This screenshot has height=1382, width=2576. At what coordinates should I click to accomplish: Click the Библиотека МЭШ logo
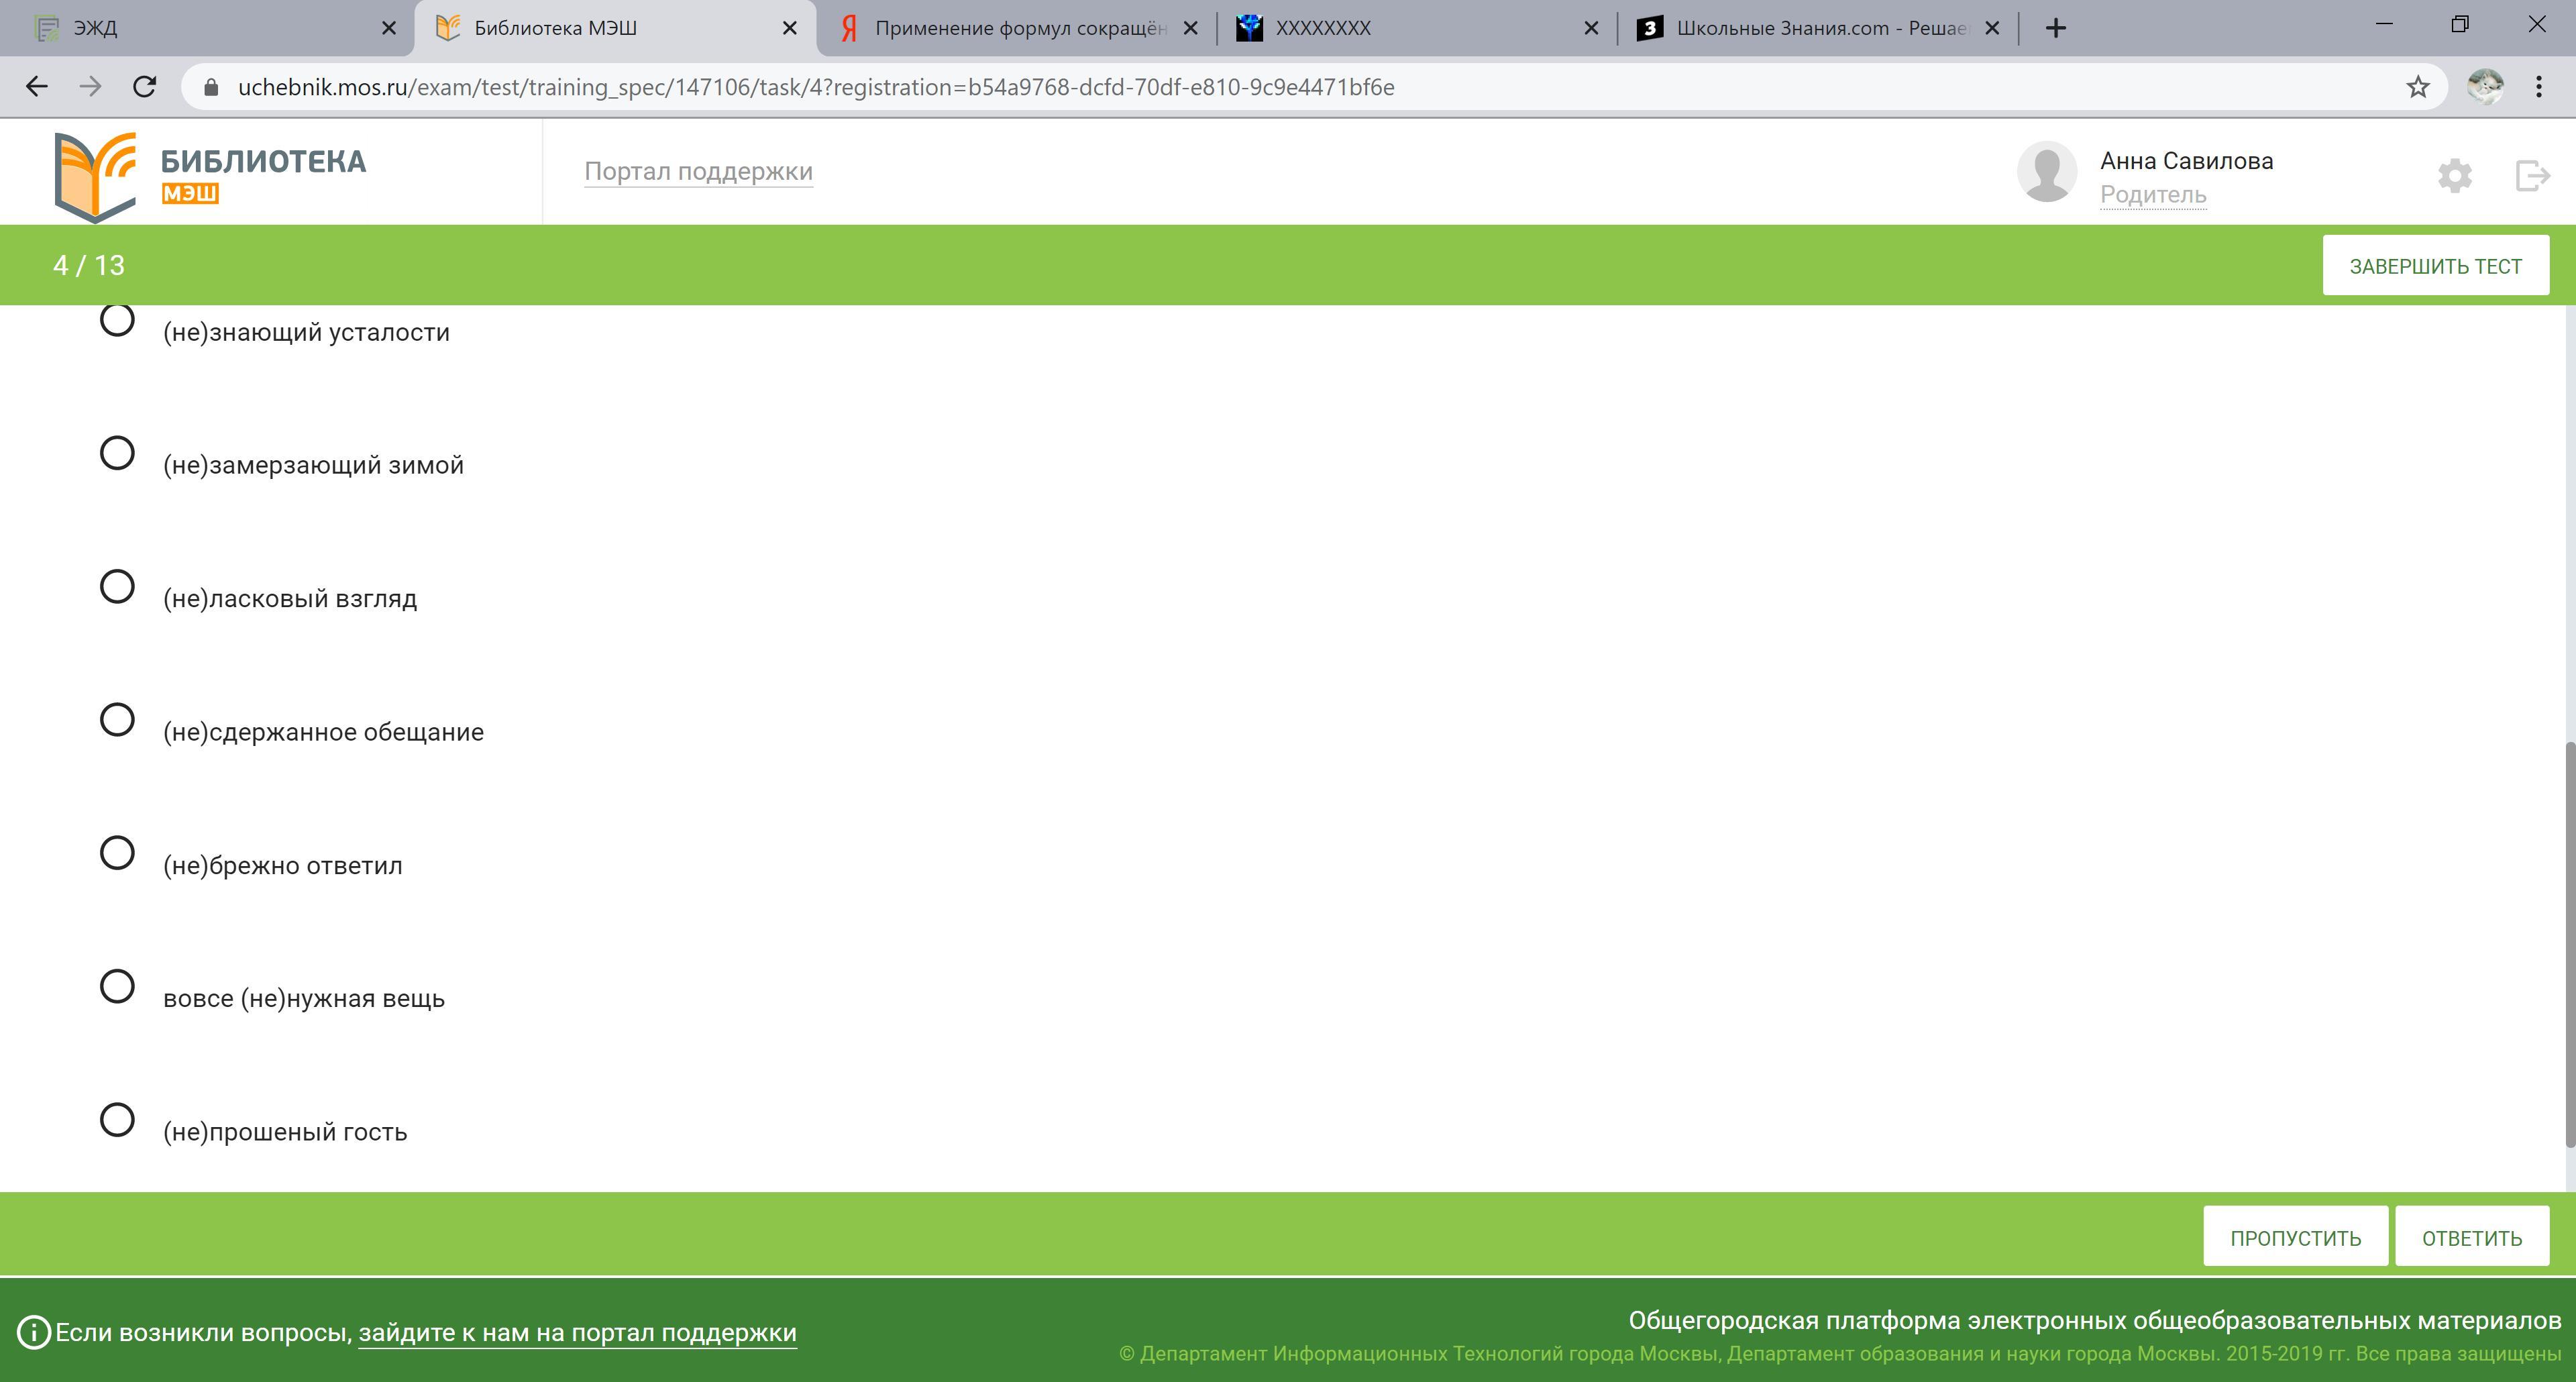click(x=210, y=176)
